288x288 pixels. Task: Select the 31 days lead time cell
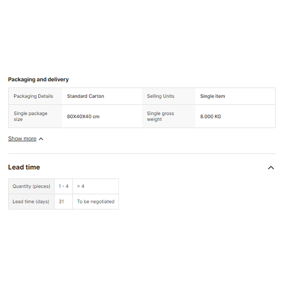61,202
